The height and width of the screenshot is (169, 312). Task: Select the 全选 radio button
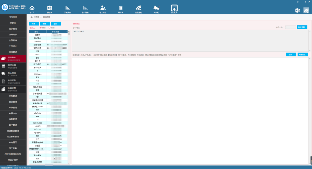pyautogui.click(x=40, y=28)
